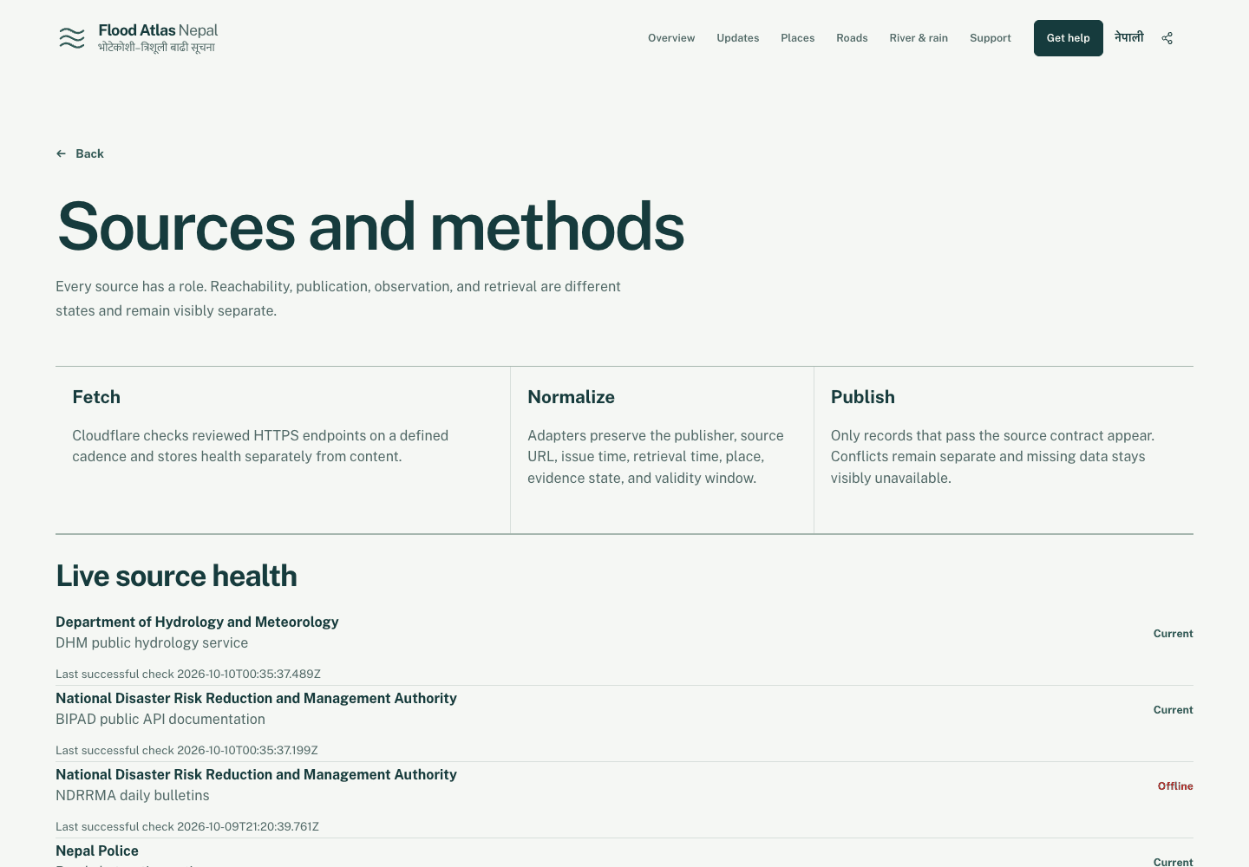The height and width of the screenshot is (867, 1249).
Task: Switch language to नेपाली
Action: point(1129,37)
